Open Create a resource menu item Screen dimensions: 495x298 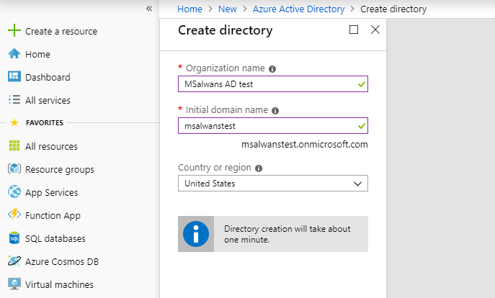[61, 31]
